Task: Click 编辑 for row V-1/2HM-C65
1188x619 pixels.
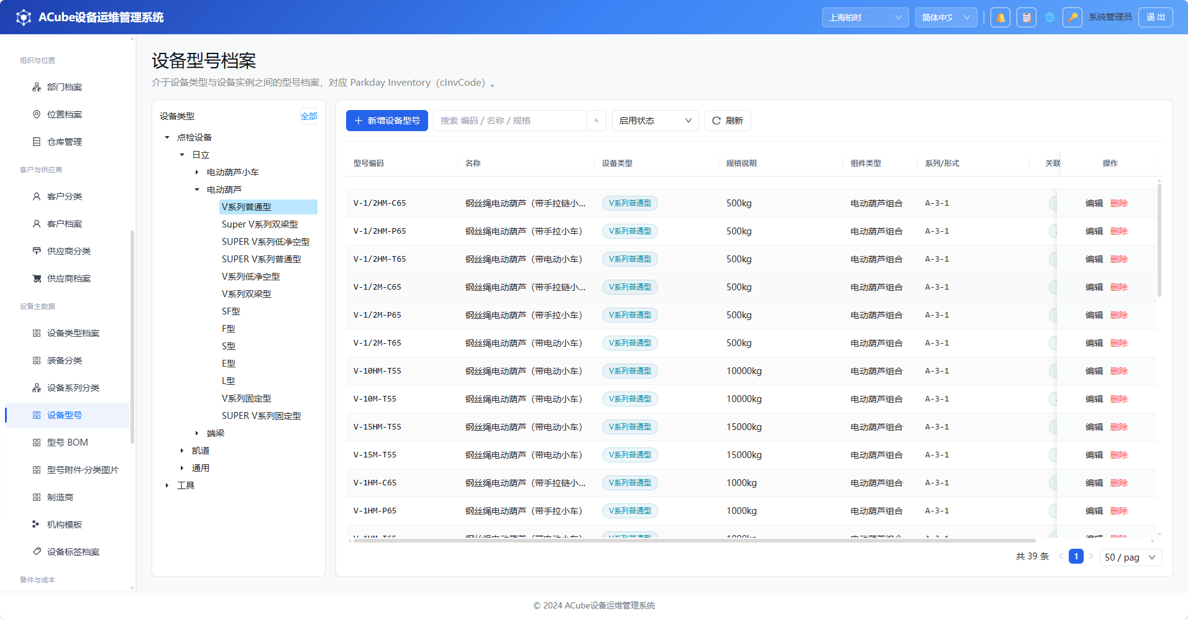Action: click(1094, 203)
